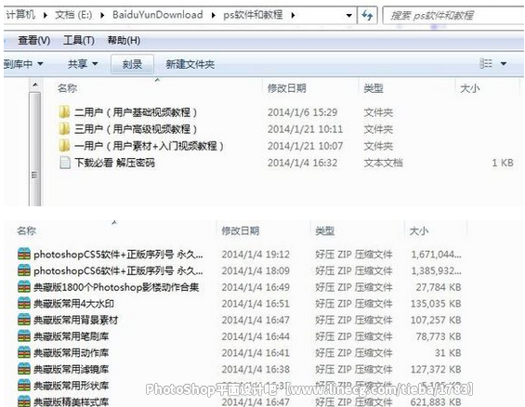Click zip icon of 典藏版常用笔刷库
This screenshot has height=407, width=525.
[x=24, y=336]
